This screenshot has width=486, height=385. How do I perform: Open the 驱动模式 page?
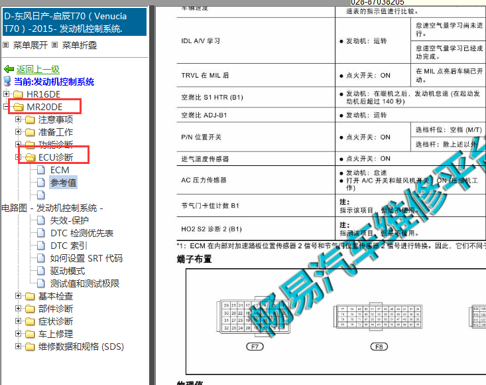[68, 271]
